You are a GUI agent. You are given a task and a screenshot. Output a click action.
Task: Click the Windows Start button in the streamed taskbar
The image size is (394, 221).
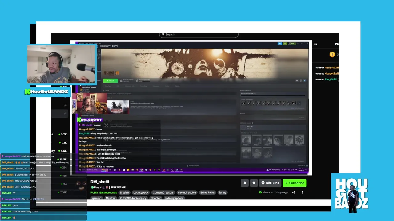pos(80,170)
